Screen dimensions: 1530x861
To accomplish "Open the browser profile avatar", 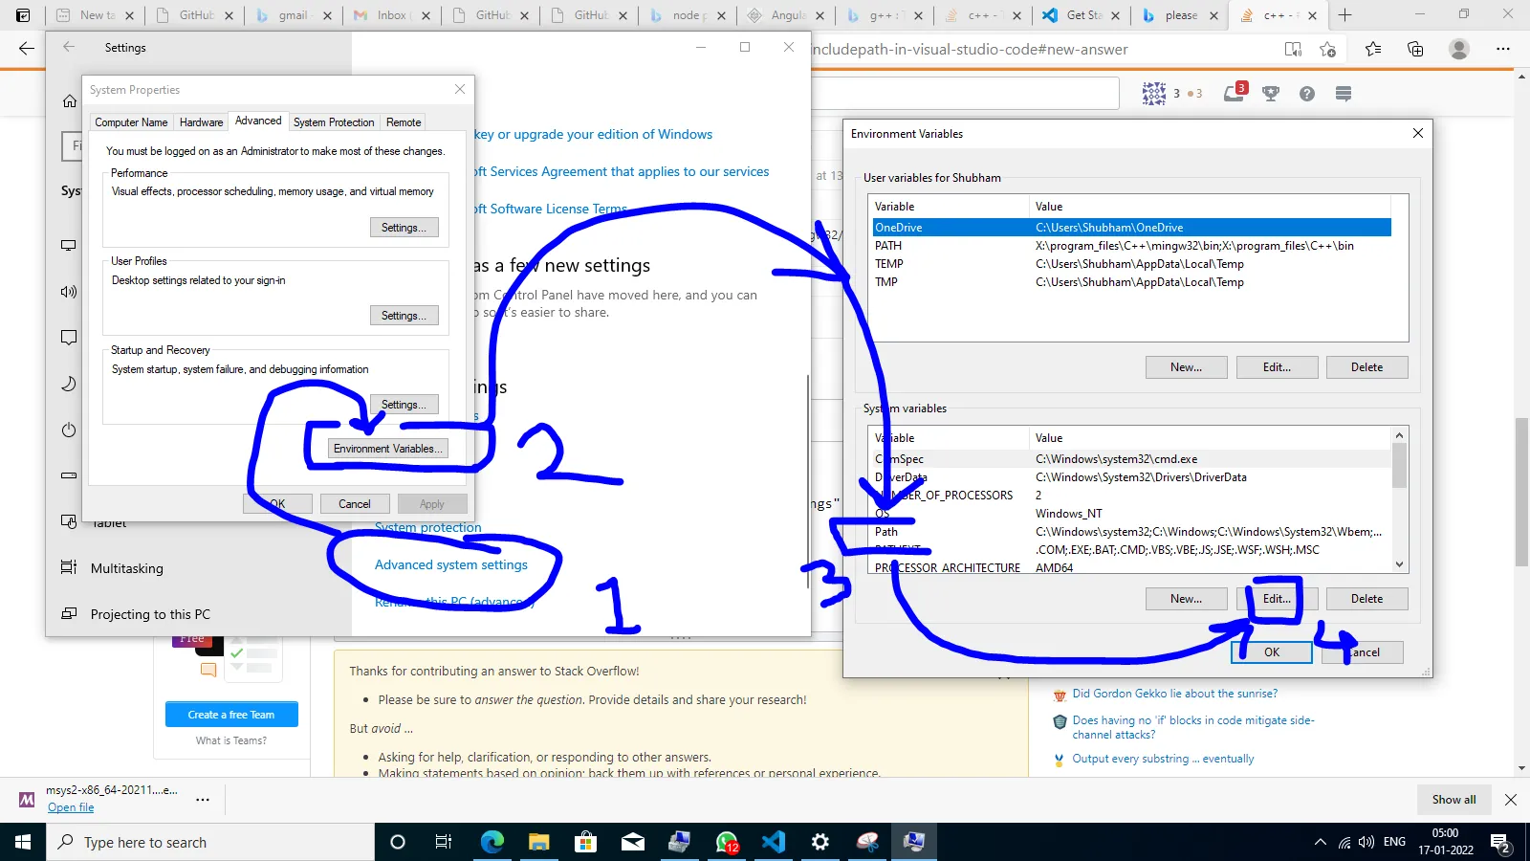I will (x=1458, y=49).
